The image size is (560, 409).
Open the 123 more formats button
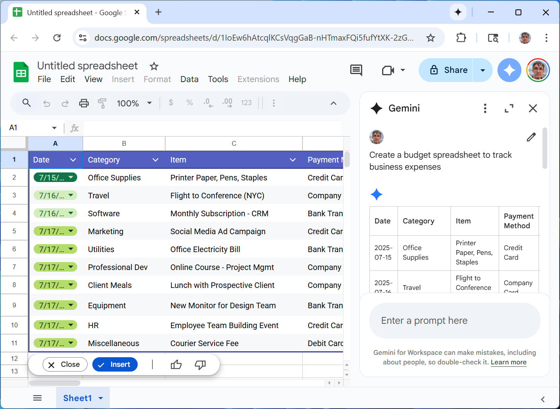(x=246, y=103)
